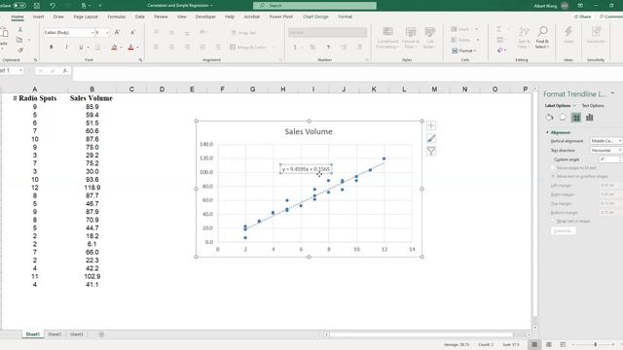Click the Save icon in title bar

[x=37, y=6]
